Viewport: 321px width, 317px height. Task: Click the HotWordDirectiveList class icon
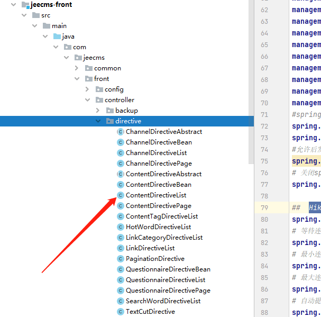(x=121, y=227)
